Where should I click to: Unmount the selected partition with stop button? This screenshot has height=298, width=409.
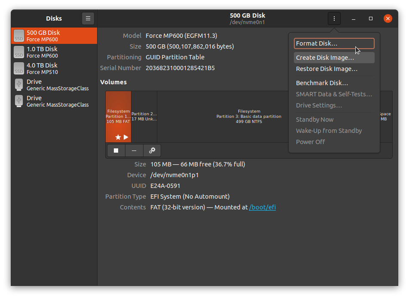click(116, 151)
